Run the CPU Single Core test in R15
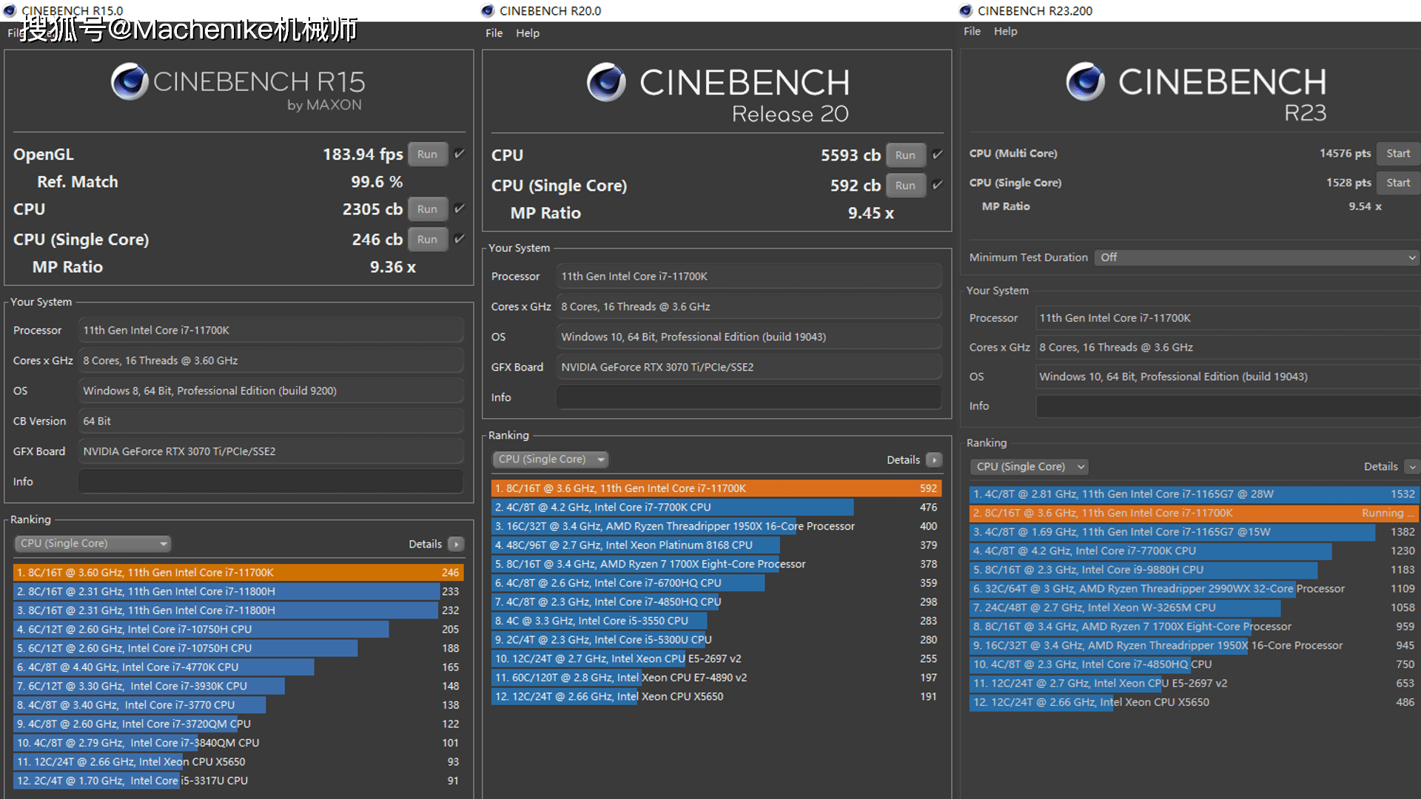The width and height of the screenshot is (1421, 799). (x=427, y=239)
